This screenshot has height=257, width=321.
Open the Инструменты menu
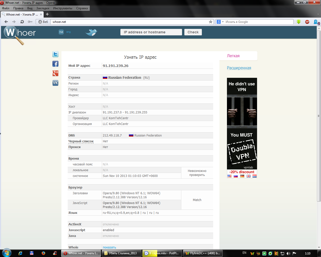(63, 8)
